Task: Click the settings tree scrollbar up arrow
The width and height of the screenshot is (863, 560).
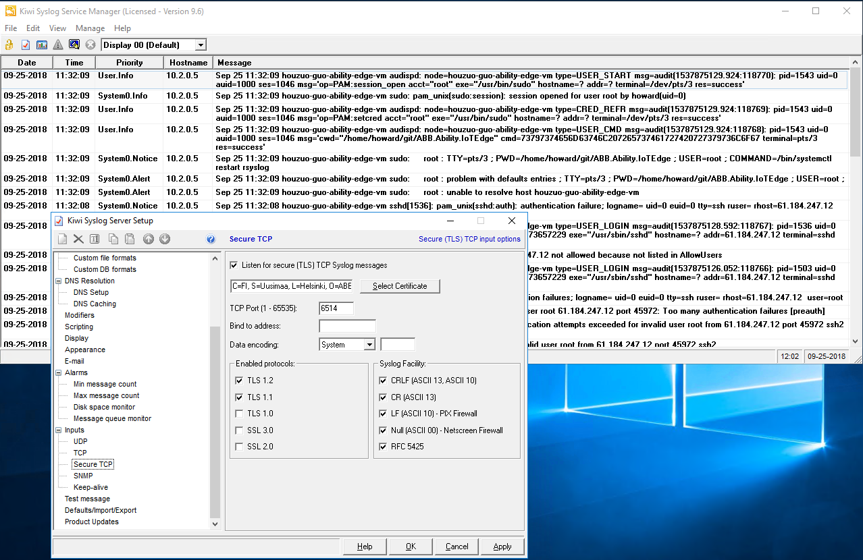Action: pos(215,257)
